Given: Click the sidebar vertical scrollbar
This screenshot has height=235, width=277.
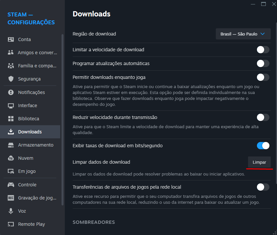Looking at the screenshot, I should [62, 120].
